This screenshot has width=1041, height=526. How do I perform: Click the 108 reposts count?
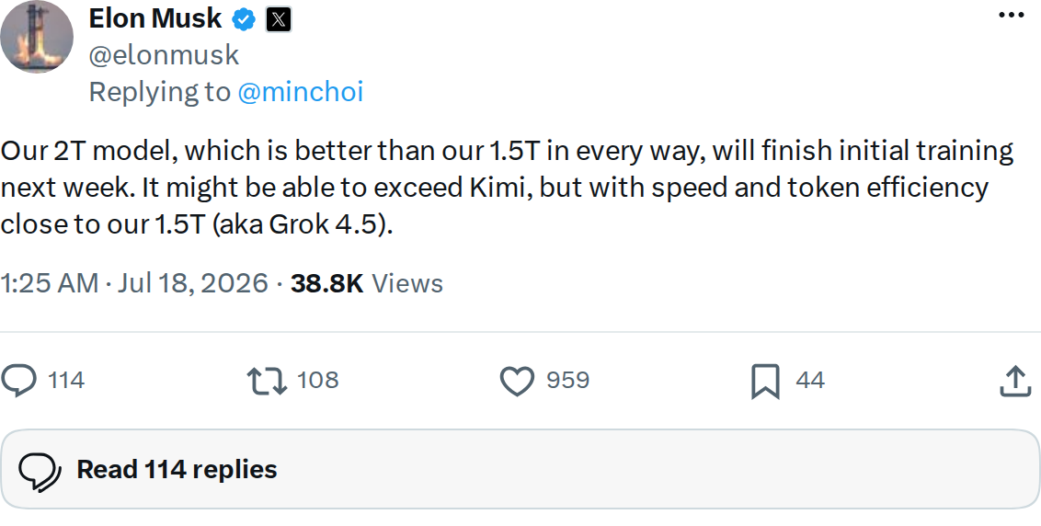(318, 380)
